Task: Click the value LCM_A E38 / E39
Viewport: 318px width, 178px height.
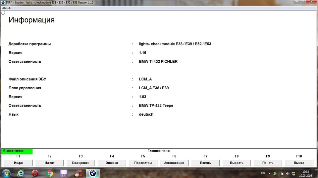Action: tap(154, 88)
